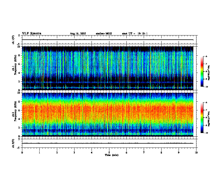
Task: Click the "ch.3(V)" waveform axis label
Action: (13, 143)
